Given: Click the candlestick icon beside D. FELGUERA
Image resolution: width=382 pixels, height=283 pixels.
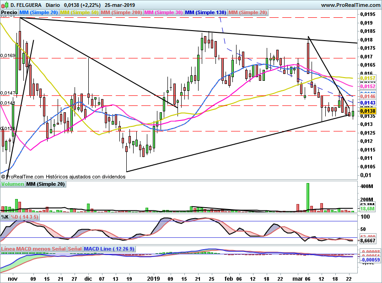Looking at the screenshot, I should 5,5.
